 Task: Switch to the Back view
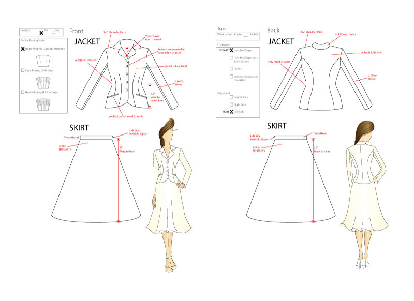[274, 30]
